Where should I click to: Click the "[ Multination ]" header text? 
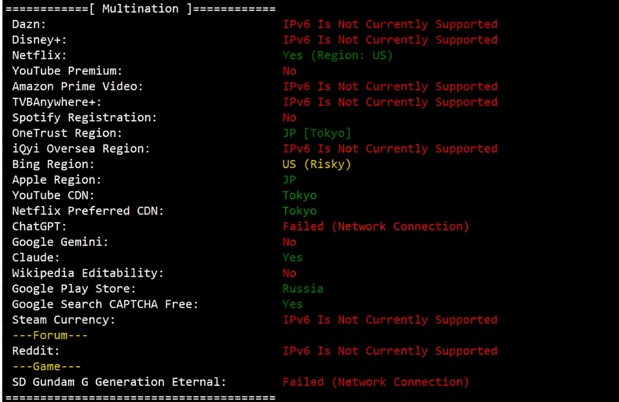pos(140,9)
